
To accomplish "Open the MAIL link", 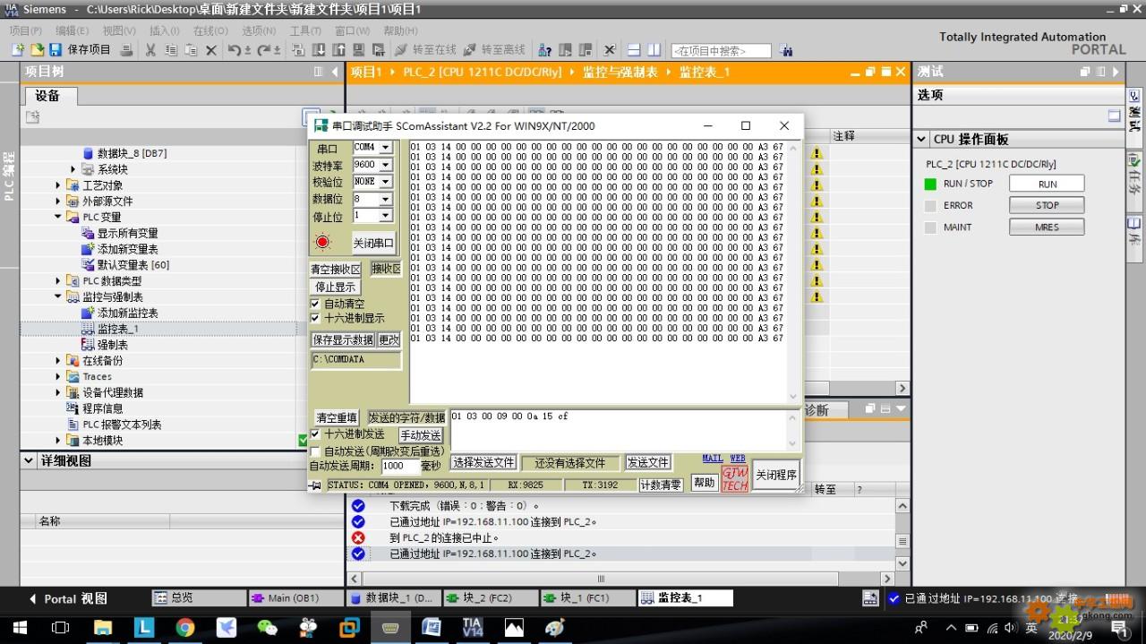I will pyautogui.click(x=713, y=459).
